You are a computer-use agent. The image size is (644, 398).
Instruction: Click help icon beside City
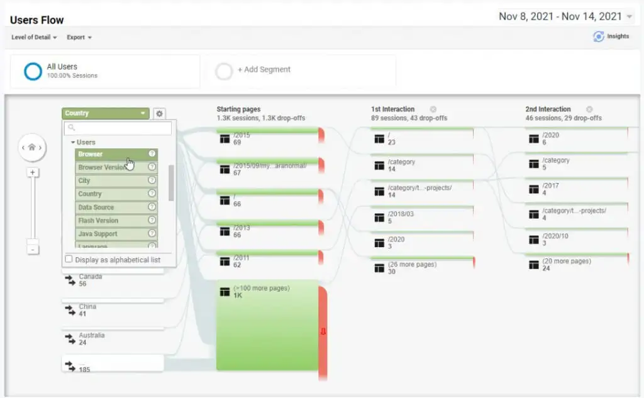pos(152,180)
